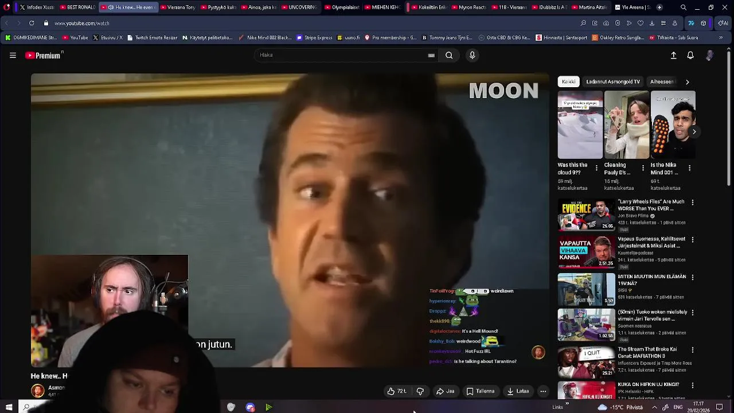
Task: Open a new browser tab with plus
Action: pos(659,7)
